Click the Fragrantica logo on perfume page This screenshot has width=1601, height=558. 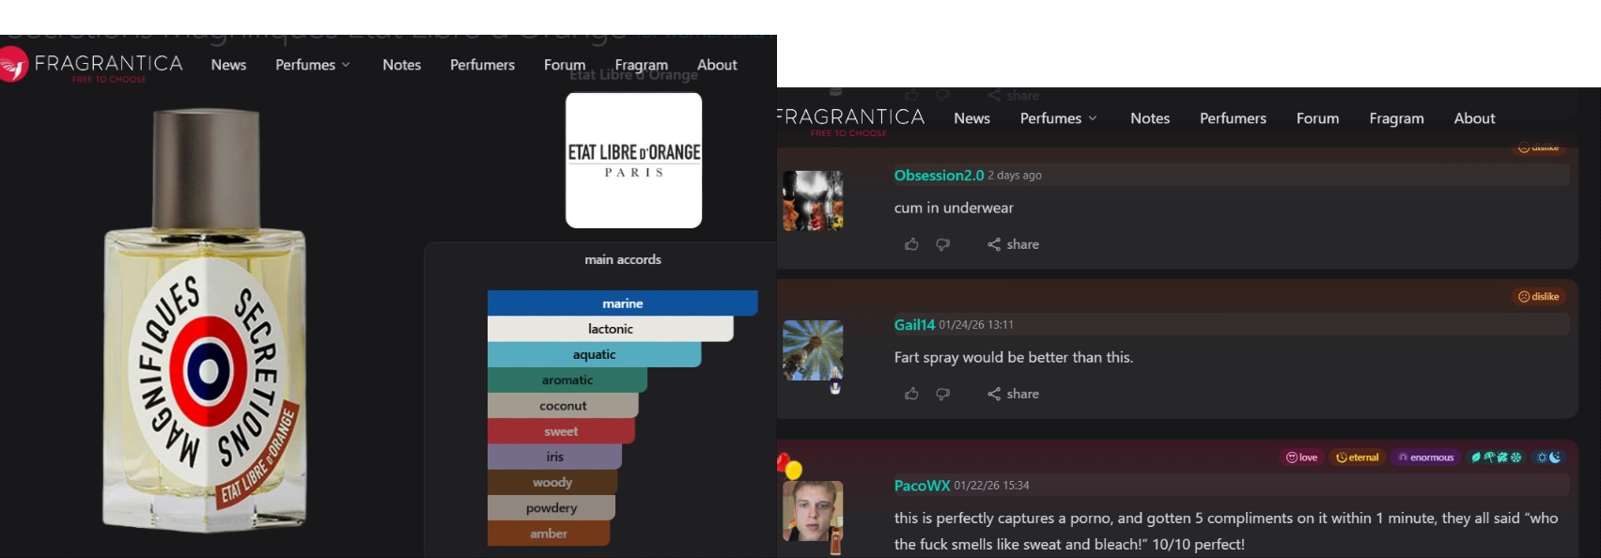pyautogui.click(x=92, y=65)
